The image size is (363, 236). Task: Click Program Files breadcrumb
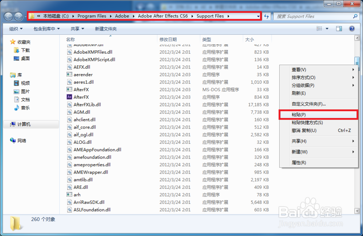92,16
